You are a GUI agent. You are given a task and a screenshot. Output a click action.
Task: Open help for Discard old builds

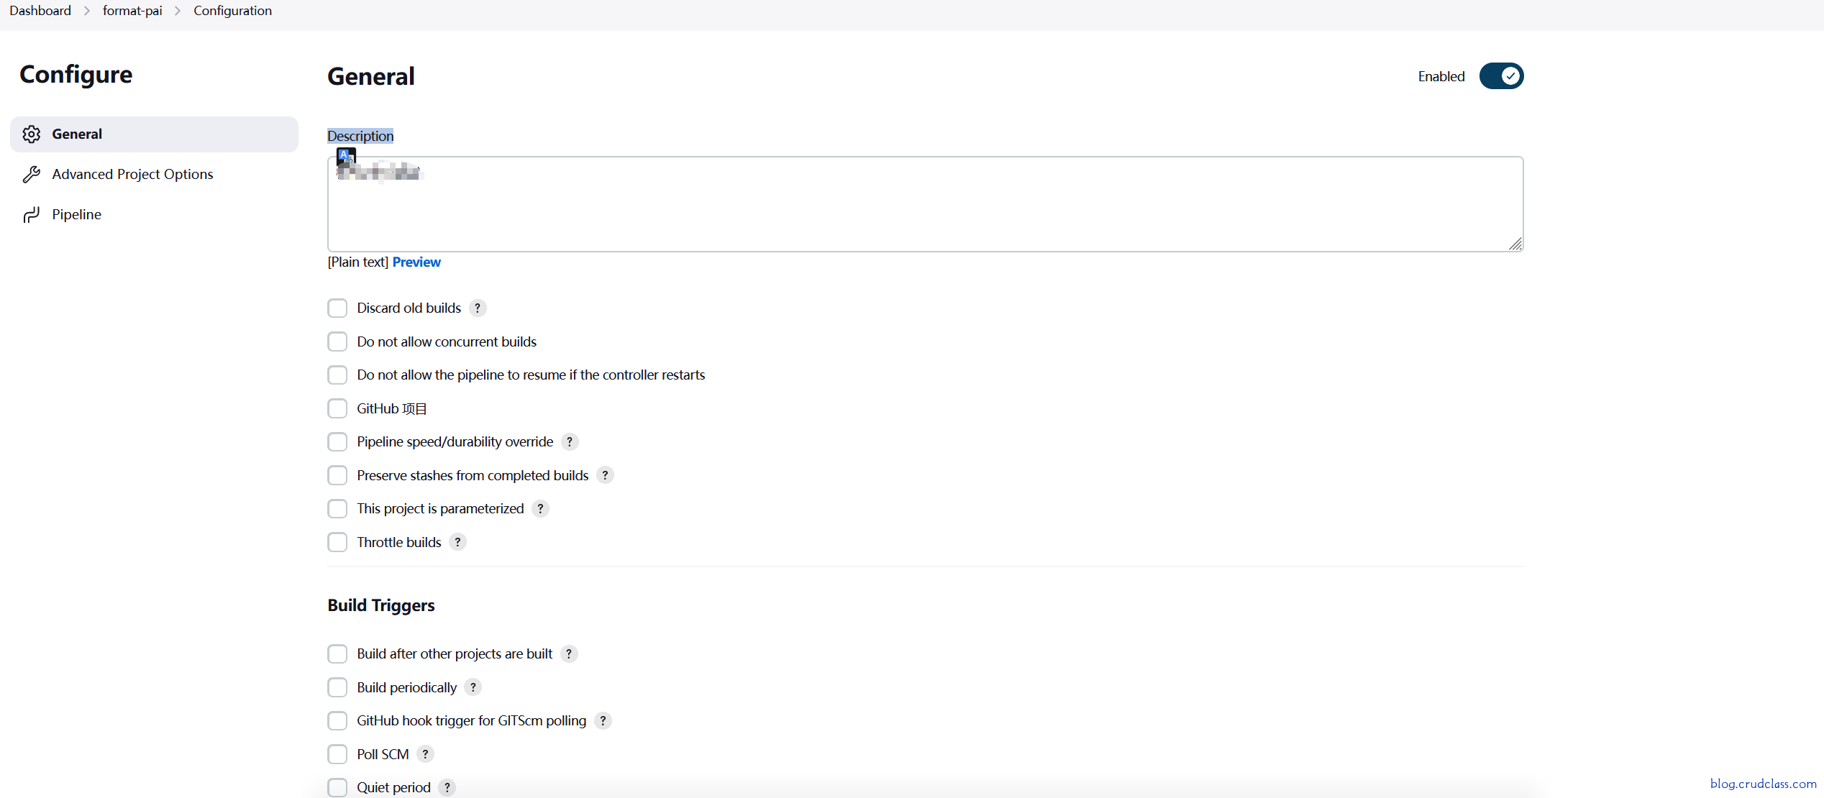click(478, 308)
